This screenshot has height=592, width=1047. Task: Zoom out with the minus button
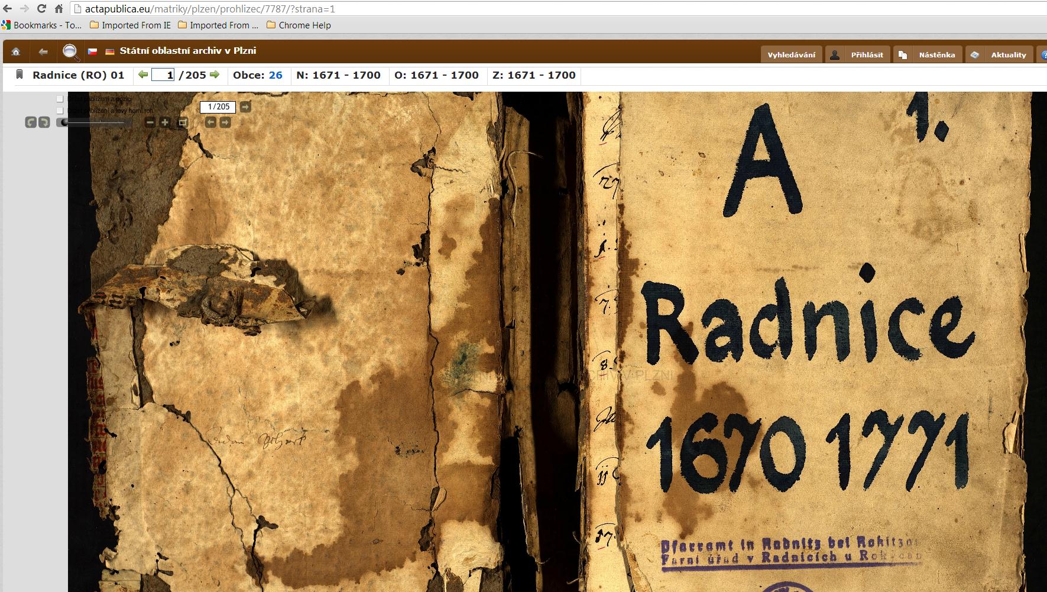point(150,122)
